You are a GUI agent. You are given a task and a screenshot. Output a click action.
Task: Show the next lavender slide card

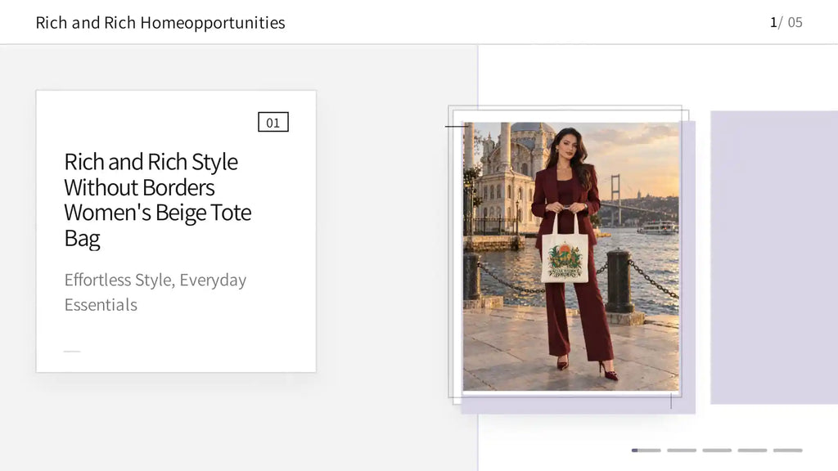pos(774,258)
